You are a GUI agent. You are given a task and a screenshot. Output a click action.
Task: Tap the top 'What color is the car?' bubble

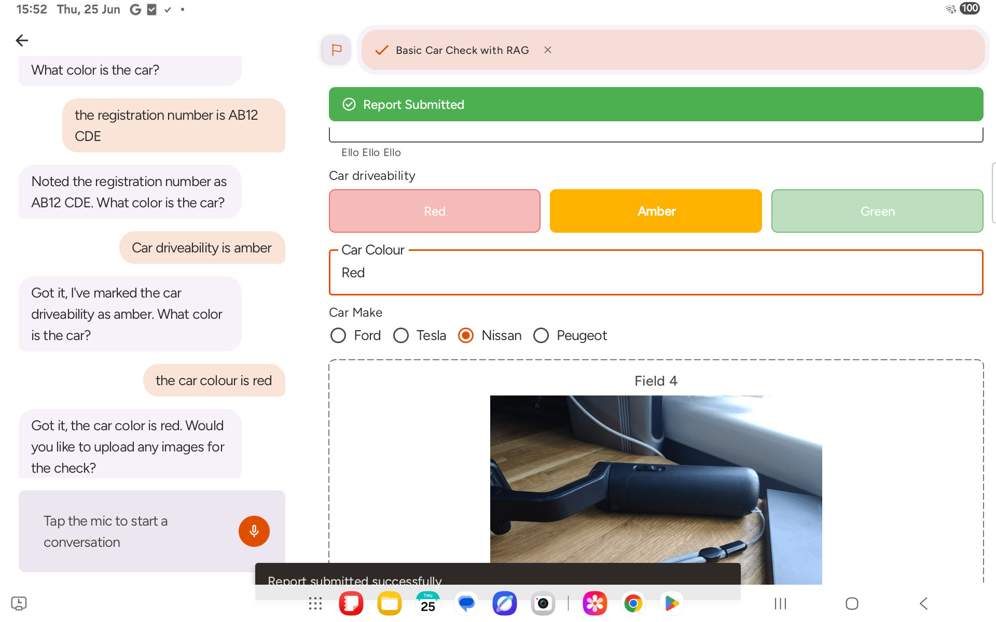point(130,70)
